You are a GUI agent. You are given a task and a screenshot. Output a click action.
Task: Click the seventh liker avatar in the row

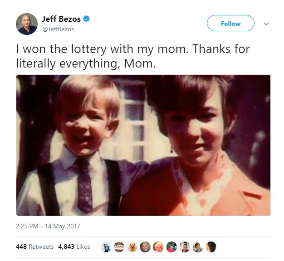click(185, 246)
